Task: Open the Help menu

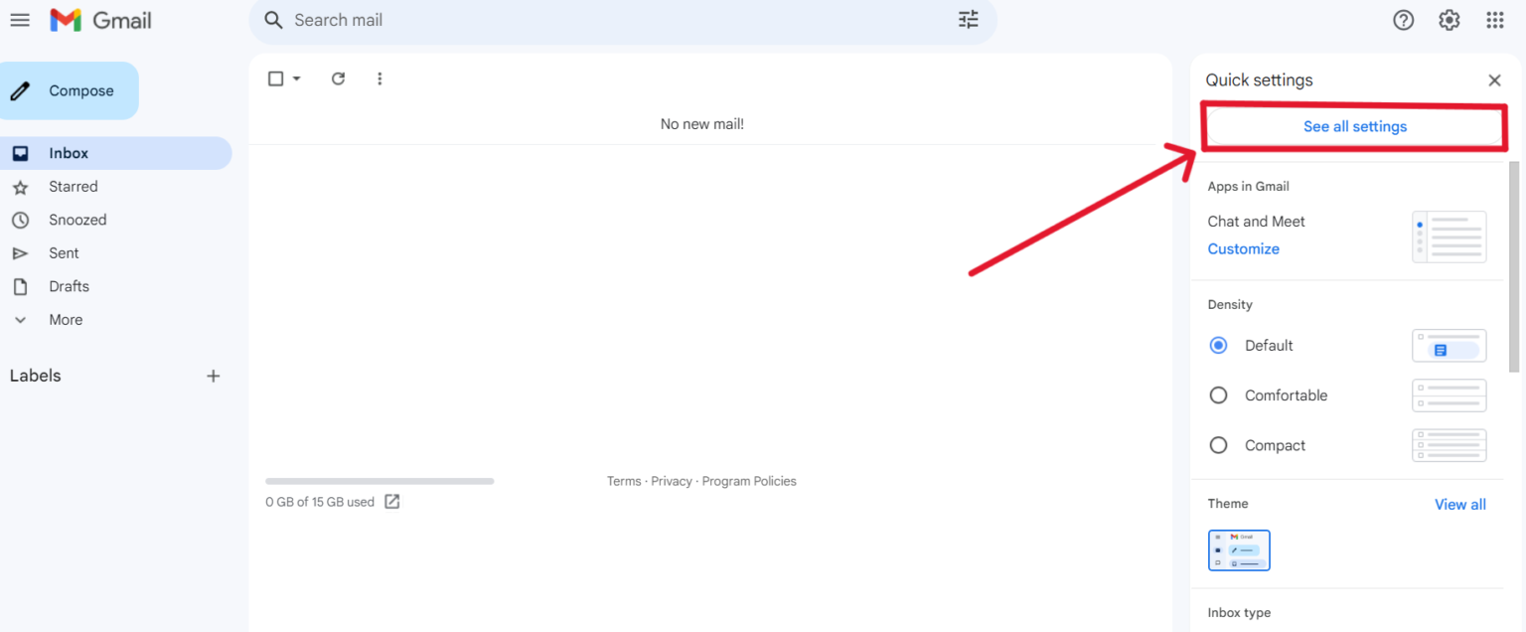Action: click(1403, 20)
